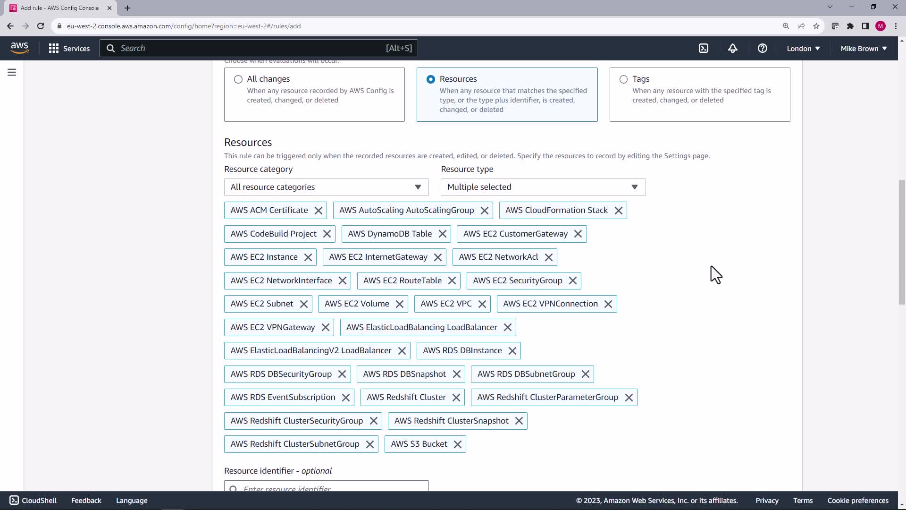Expand the Resource type dropdown

(543, 187)
